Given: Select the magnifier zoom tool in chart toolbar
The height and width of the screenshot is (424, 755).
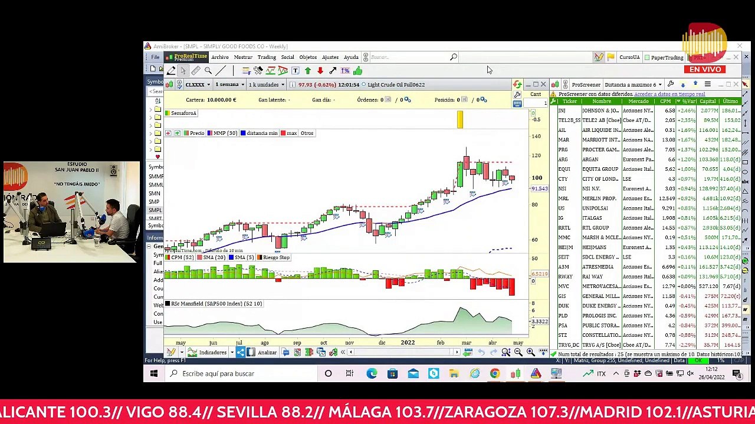Looking at the screenshot, I should tap(208, 71).
